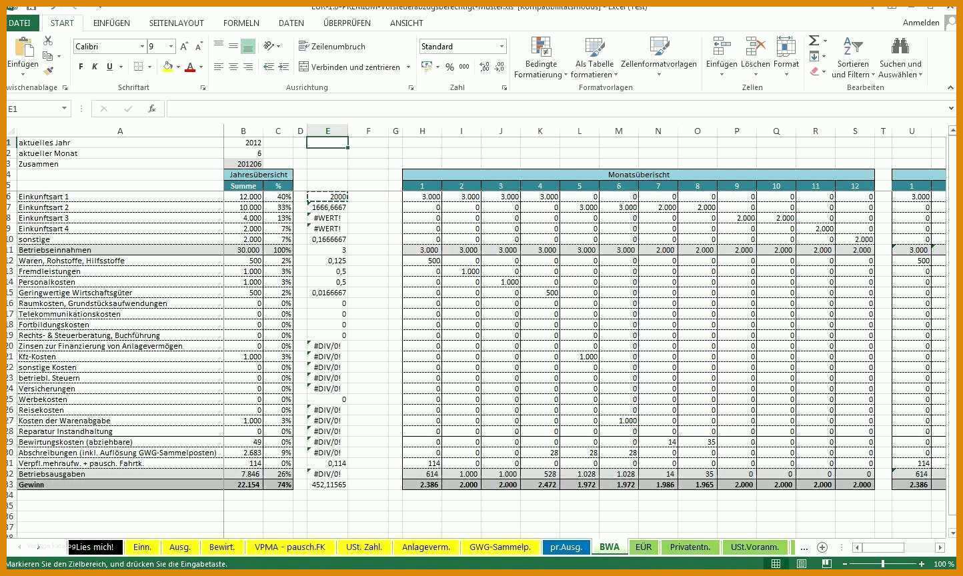
Task: Open Als Tabelle formatieren gallery
Action: click(594, 58)
